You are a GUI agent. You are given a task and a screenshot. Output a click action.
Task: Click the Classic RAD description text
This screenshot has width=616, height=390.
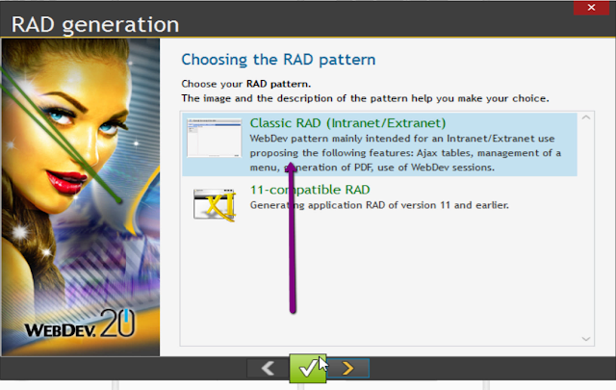(x=405, y=153)
